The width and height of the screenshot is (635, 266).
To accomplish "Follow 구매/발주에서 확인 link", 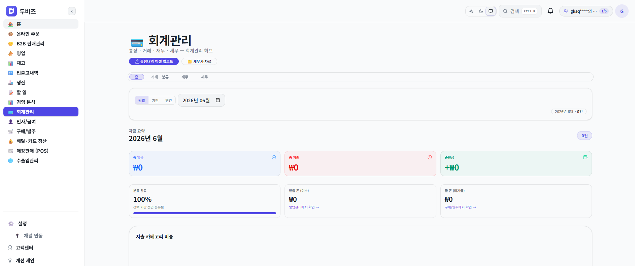I will (x=460, y=207).
